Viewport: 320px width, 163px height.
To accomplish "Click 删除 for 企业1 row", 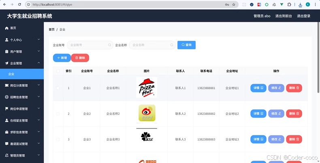I will click(294, 88).
